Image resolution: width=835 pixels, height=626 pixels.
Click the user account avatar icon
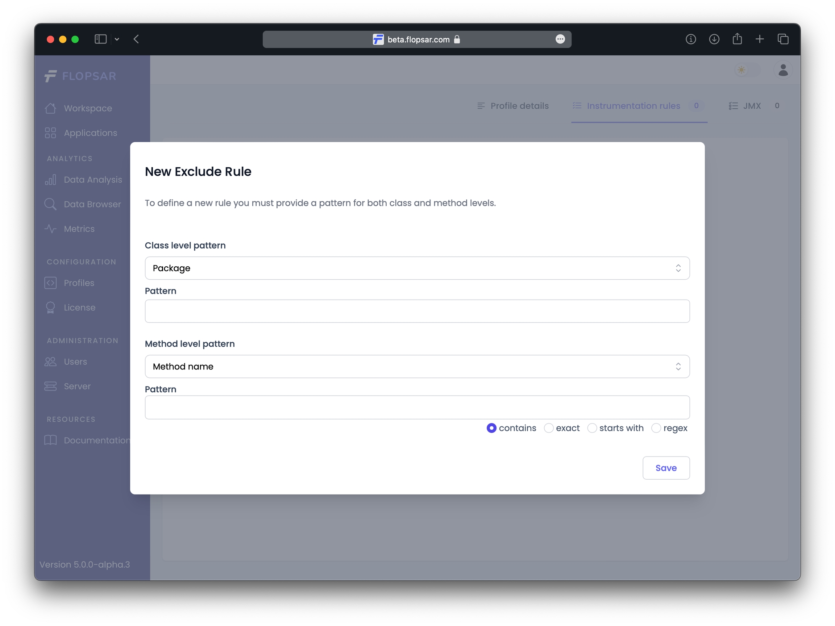coord(783,70)
